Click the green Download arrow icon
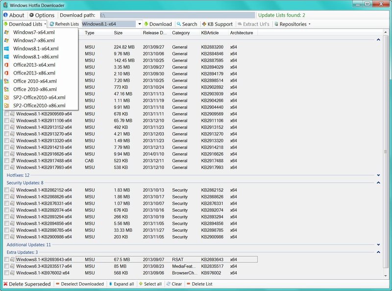The width and height of the screenshot is (392, 291). (x=146, y=24)
